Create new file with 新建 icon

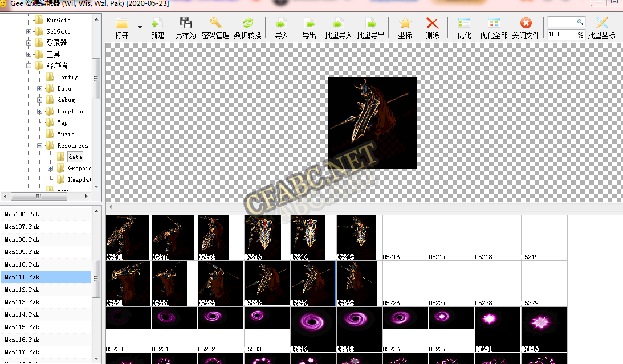point(157,28)
